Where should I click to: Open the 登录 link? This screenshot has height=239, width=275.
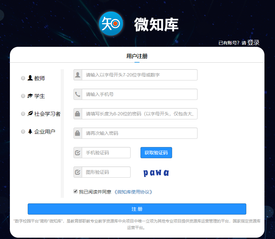(253, 43)
